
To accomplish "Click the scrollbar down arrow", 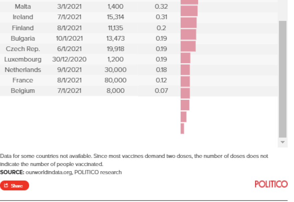I will 283,143.
